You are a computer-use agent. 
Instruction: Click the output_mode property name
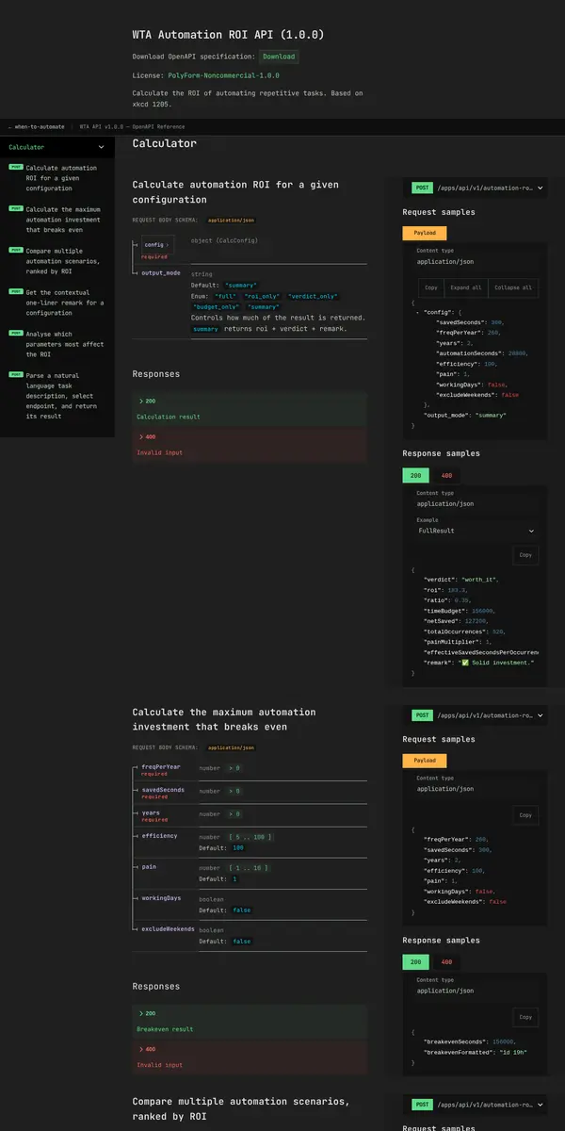tap(161, 272)
